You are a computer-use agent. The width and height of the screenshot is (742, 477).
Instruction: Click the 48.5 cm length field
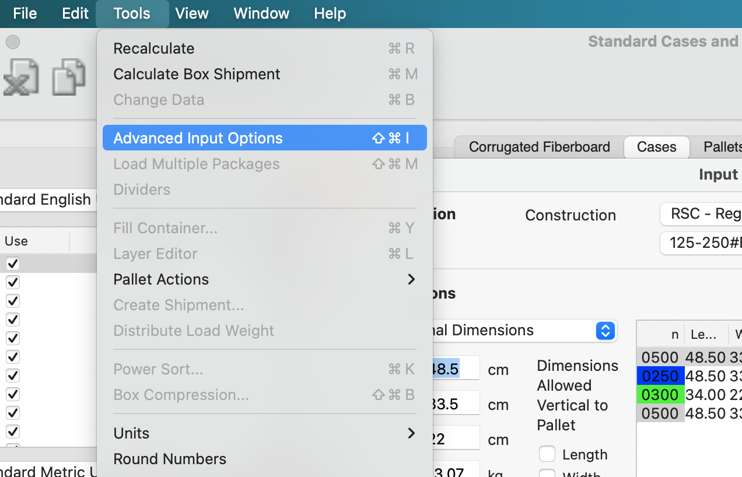(456, 369)
